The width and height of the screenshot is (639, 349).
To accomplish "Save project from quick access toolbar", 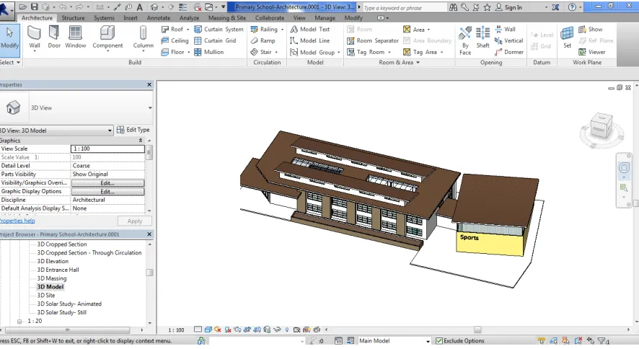I will (x=34, y=7).
